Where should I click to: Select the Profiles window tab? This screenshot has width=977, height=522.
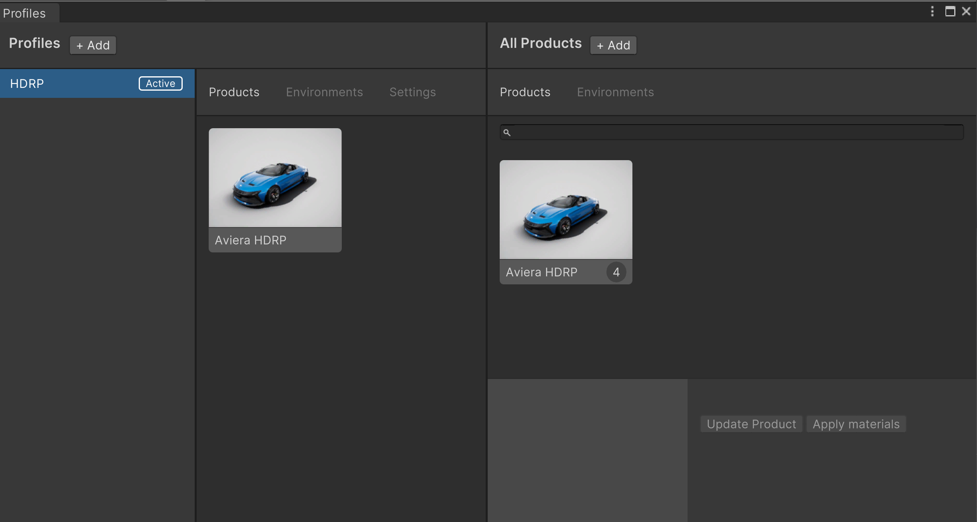click(24, 13)
